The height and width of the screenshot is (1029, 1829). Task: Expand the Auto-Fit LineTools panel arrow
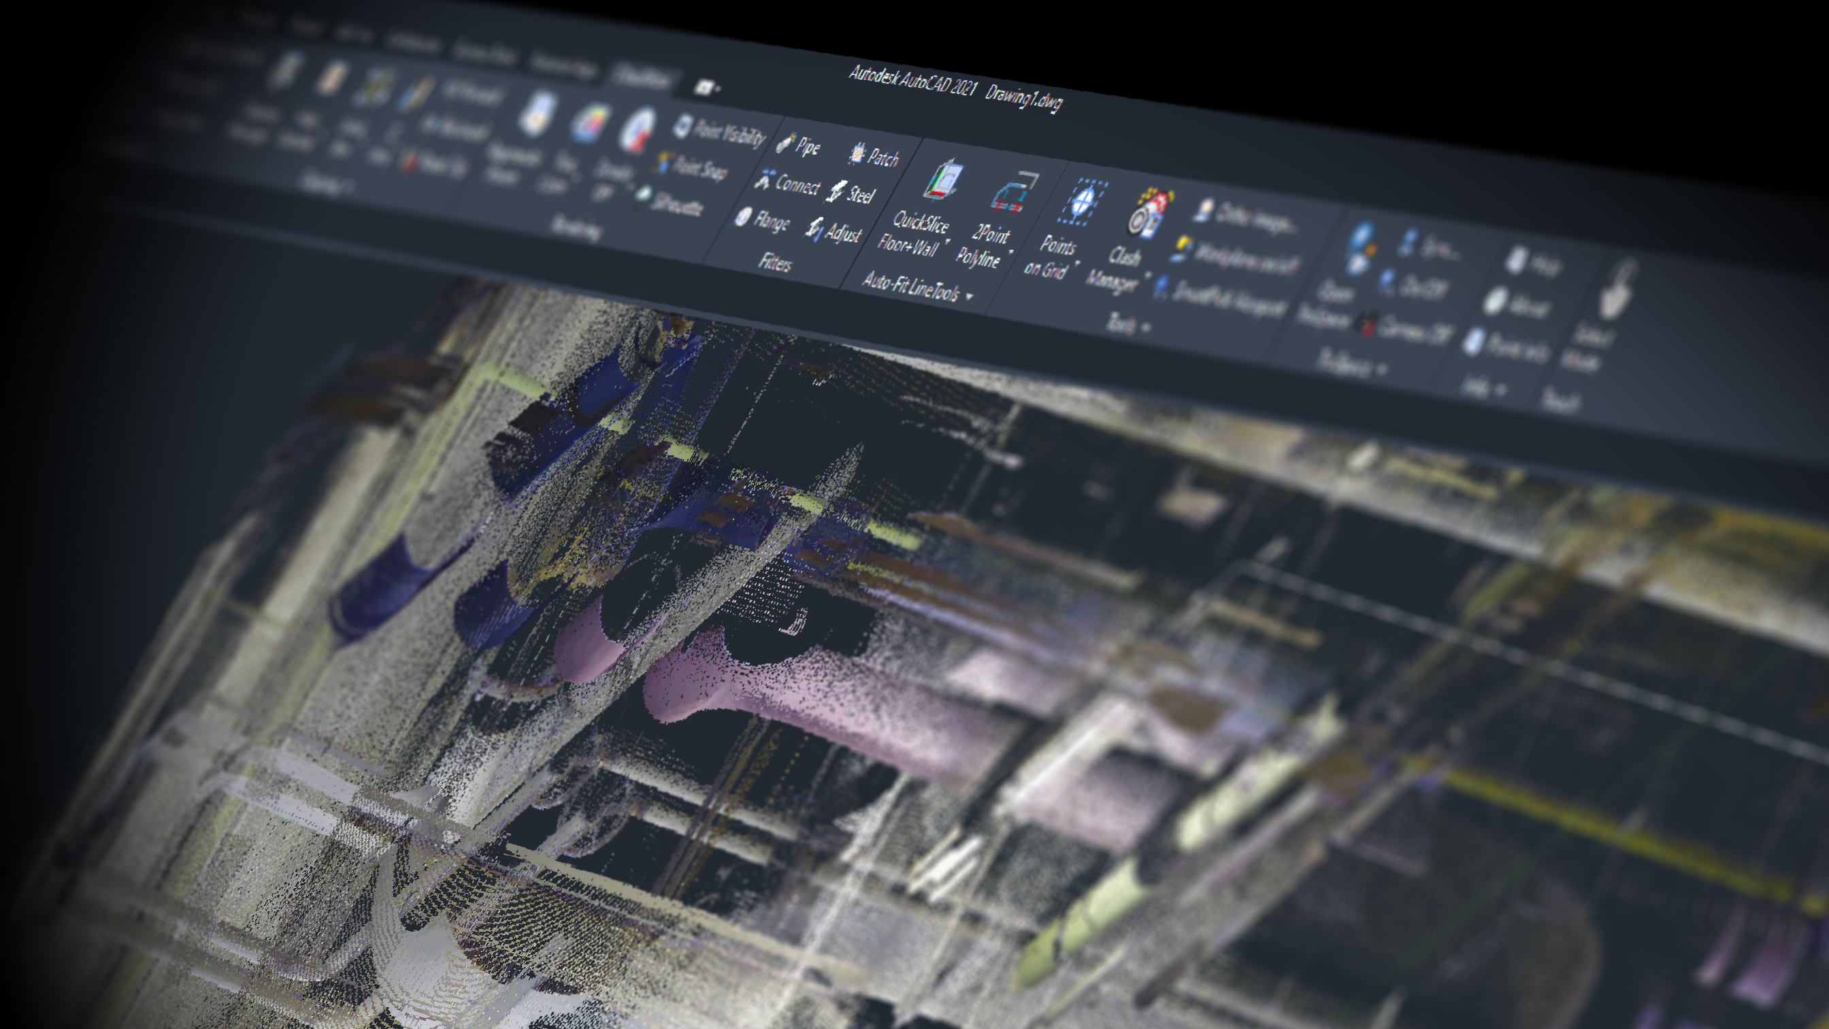pos(970,296)
